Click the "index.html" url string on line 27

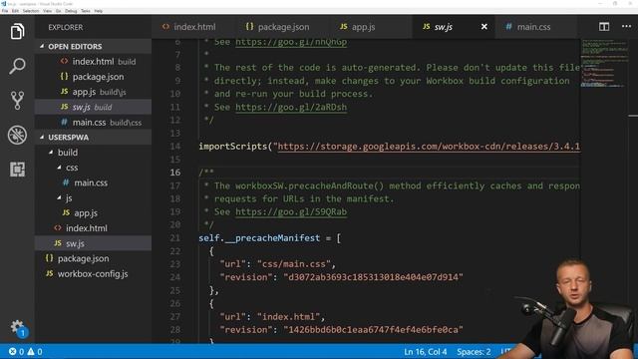(288, 317)
